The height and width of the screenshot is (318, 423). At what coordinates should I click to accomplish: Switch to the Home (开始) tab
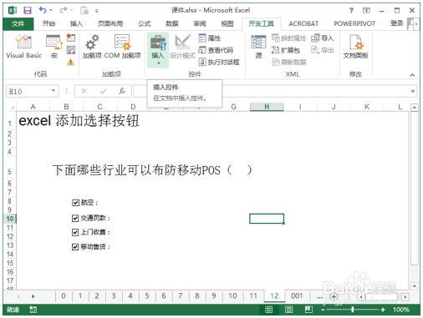pyautogui.click(x=48, y=23)
